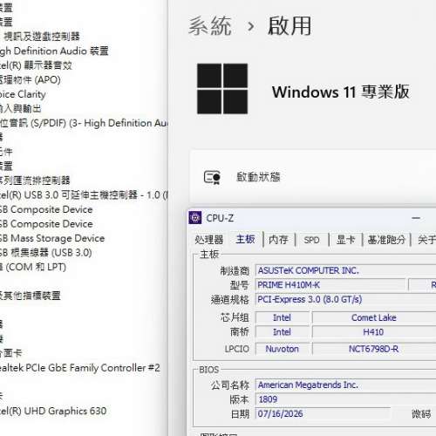Click USB 3.0 可延伸主機控制器 in Device Manager
Viewport: 436px width, 436px height.
click(x=85, y=195)
